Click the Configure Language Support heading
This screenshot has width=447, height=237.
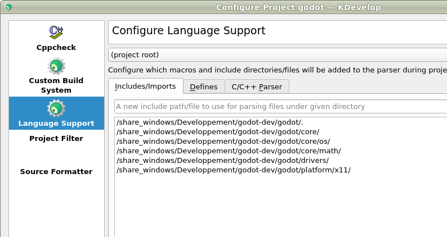[189, 31]
